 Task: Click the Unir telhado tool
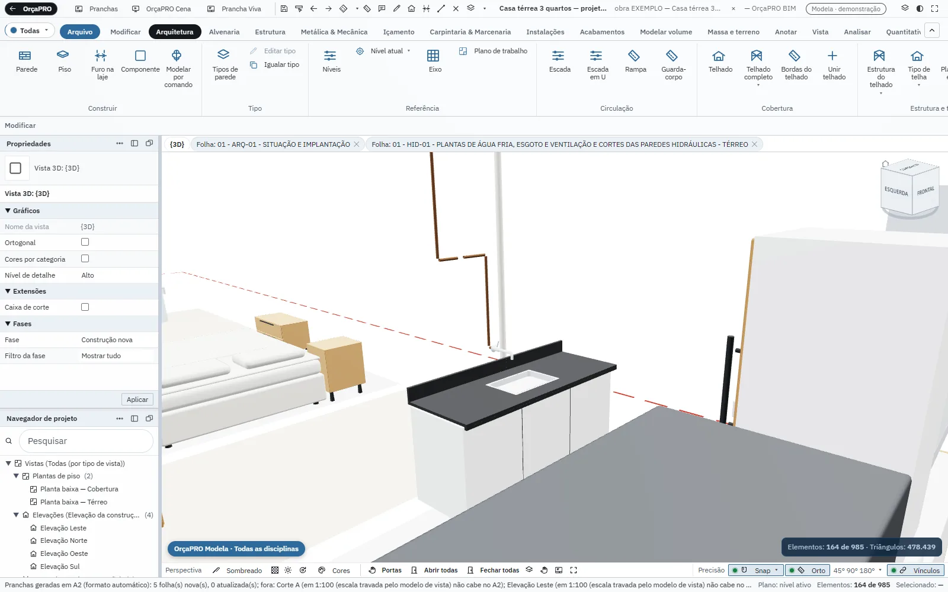point(834,65)
